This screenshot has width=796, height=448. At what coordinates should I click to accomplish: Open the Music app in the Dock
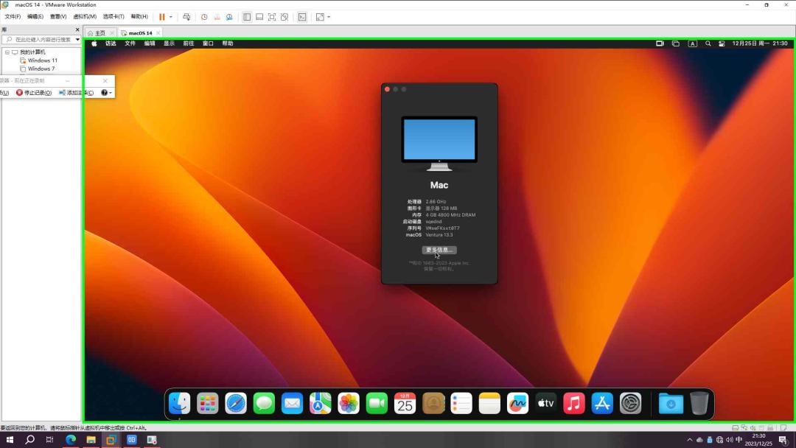pos(573,403)
